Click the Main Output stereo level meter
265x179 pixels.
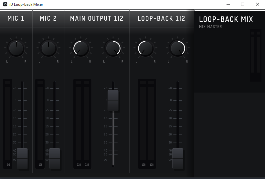pyautogui.click(x=82, y=124)
